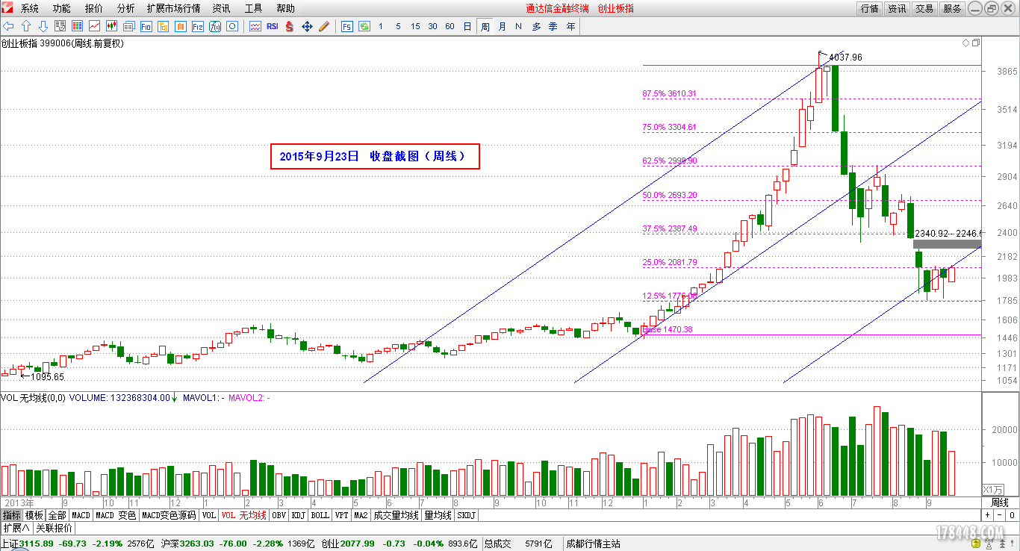Click the minus zoom button at bottom right
This screenshot has height=551, width=1020.
(x=1000, y=515)
